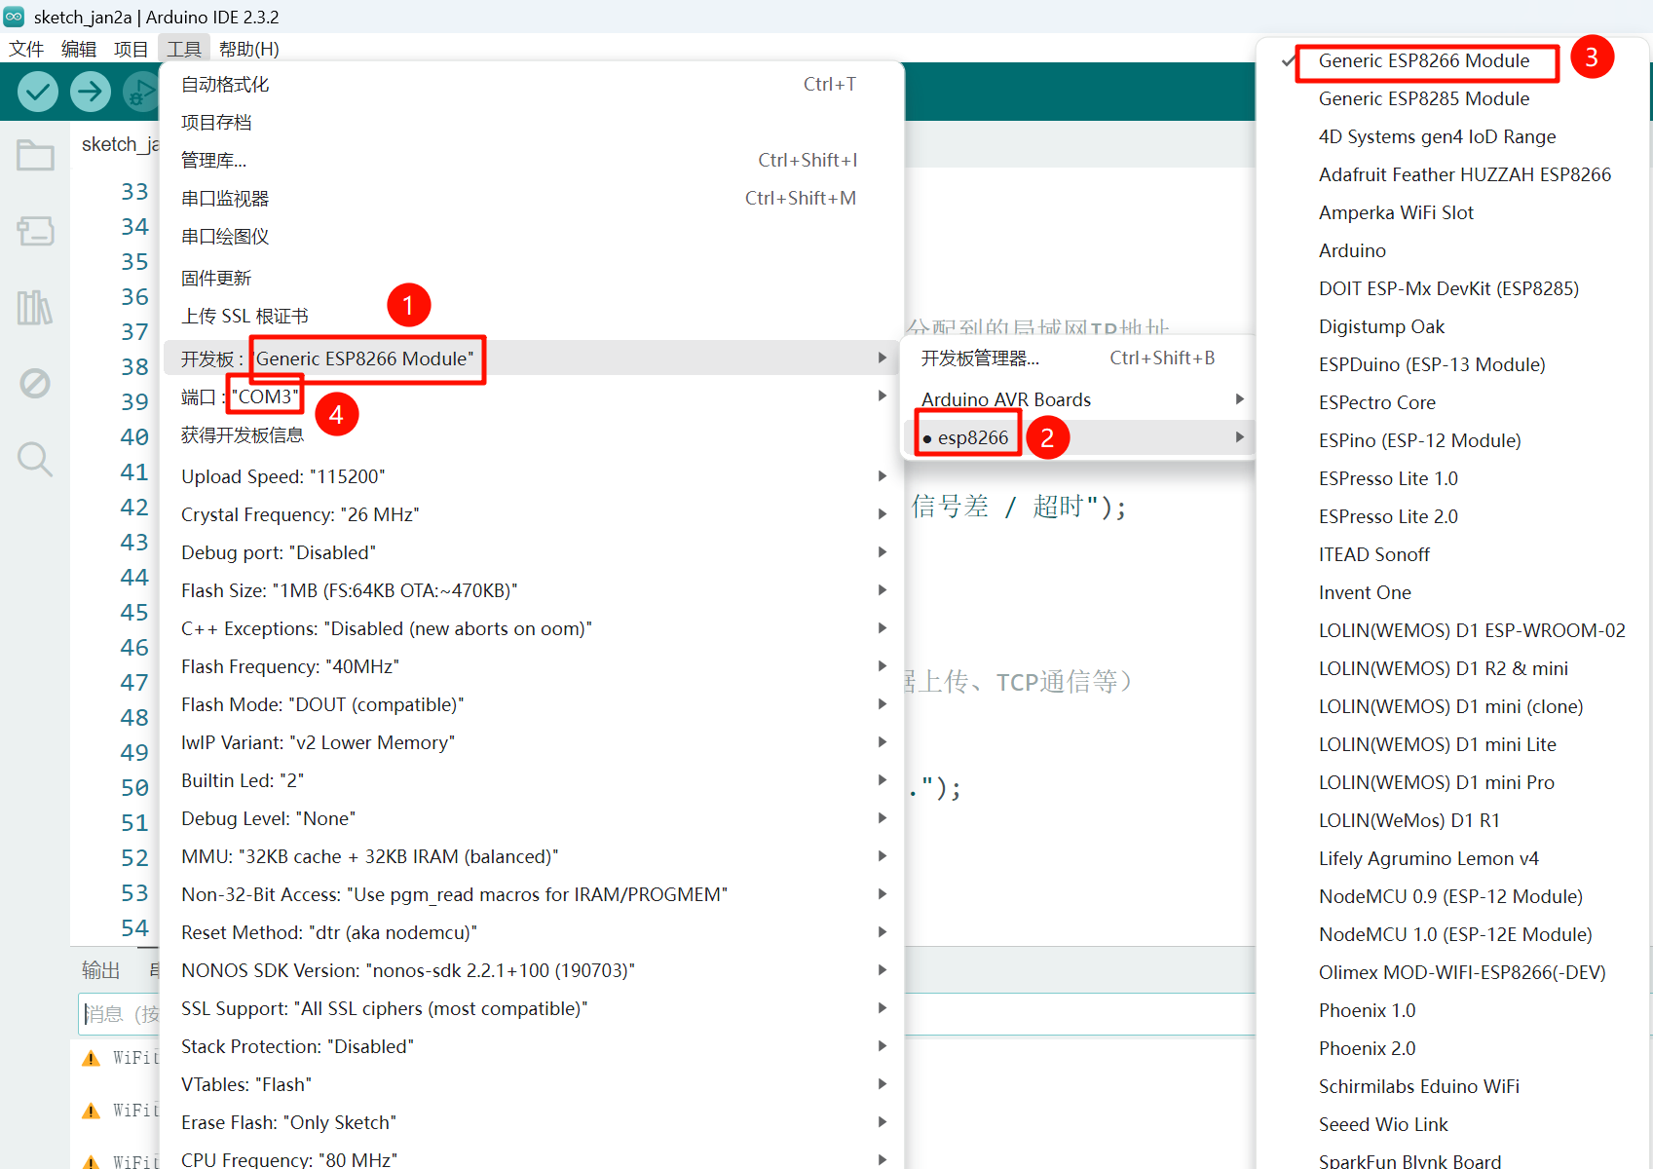This screenshot has width=1653, height=1169.
Task: Select 项目存档 menu entry
Action: click(532, 123)
